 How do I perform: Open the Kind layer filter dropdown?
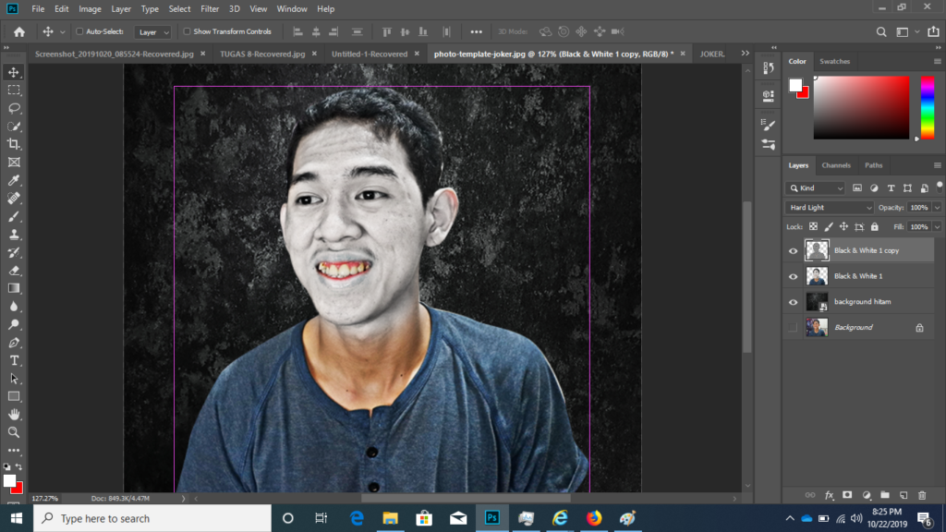815,188
